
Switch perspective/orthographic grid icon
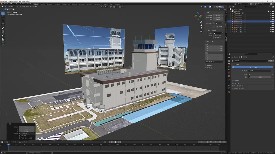tap(201, 32)
